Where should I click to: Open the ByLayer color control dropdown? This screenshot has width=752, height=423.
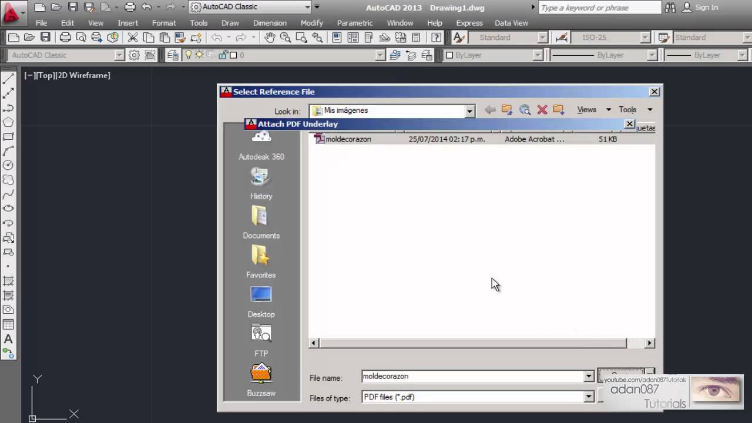point(538,55)
